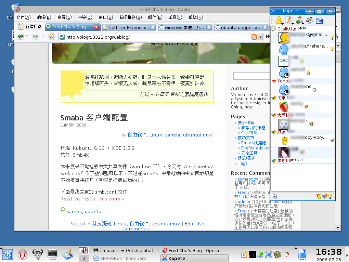Open the 'Read the rest of this entry' link

tap(92, 199)
